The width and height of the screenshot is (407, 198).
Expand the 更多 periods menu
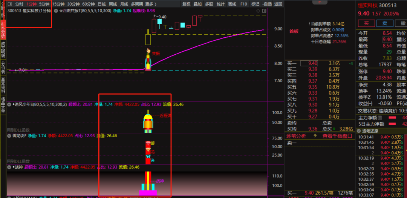tap(150, 4)
